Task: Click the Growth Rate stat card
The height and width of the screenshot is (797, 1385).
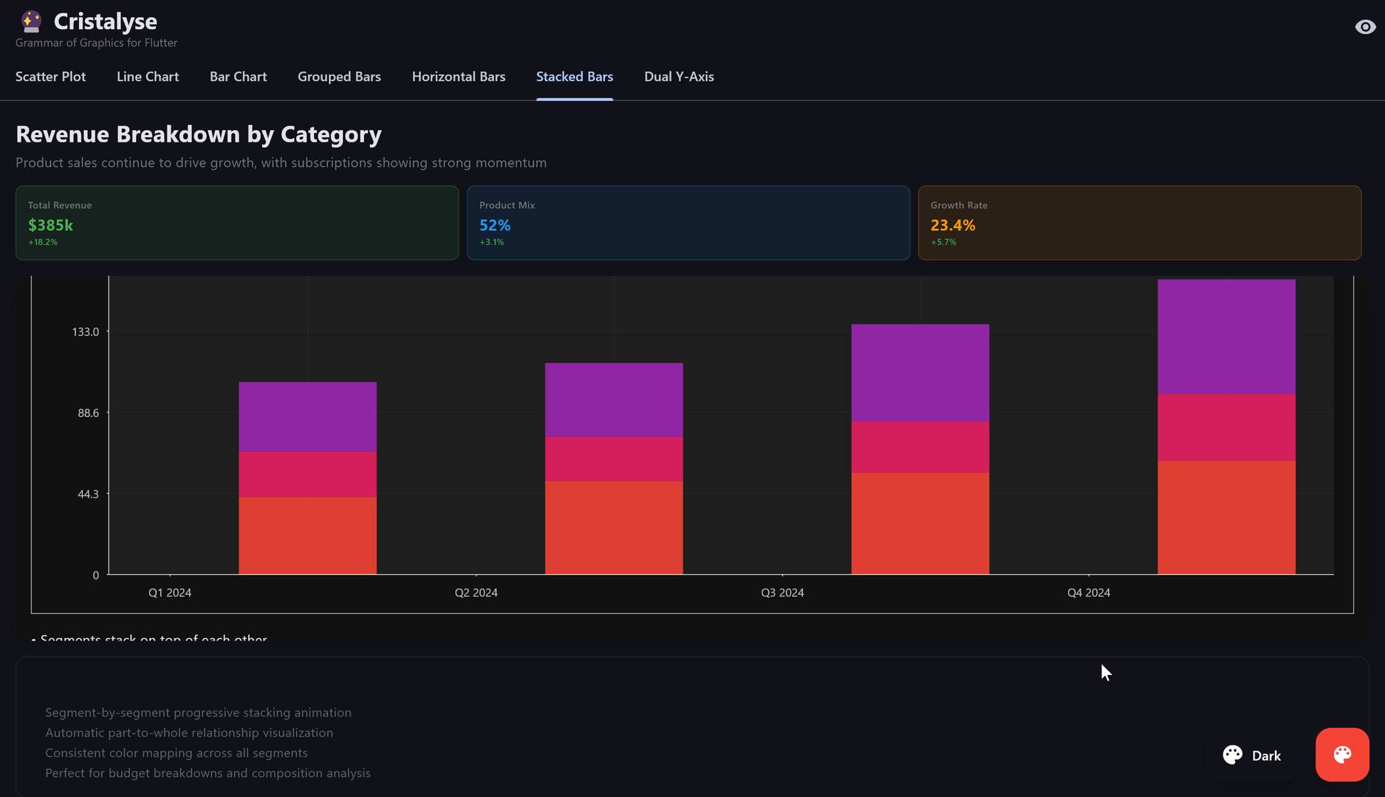Action: tap(1139, 223)
